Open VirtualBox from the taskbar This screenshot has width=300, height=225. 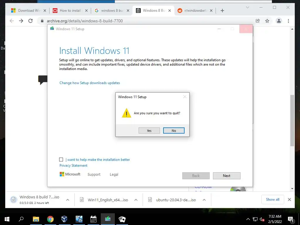(x=64, y=219)
